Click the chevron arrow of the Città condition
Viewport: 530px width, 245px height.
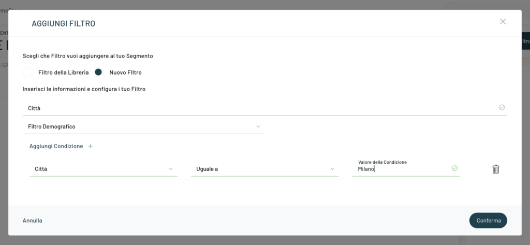(x=171, y=169)
